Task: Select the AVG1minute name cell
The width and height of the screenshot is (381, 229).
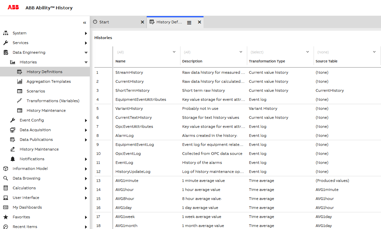Action: tap(127, 181)
